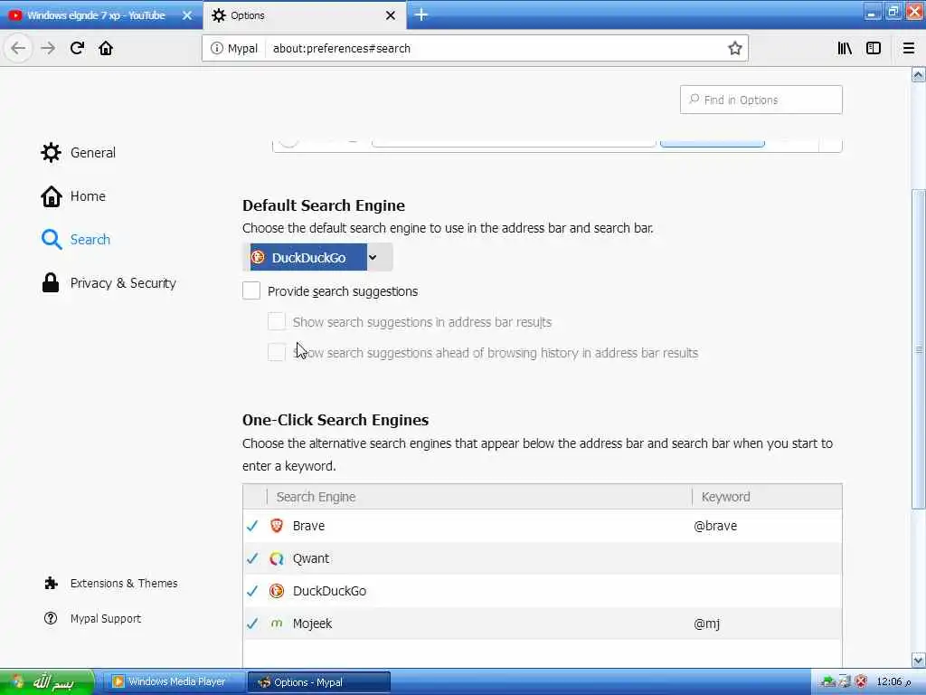Open DuckDuckGo default engine dropdown
Viewport: 926px width, 695px height.
(317, 258)
